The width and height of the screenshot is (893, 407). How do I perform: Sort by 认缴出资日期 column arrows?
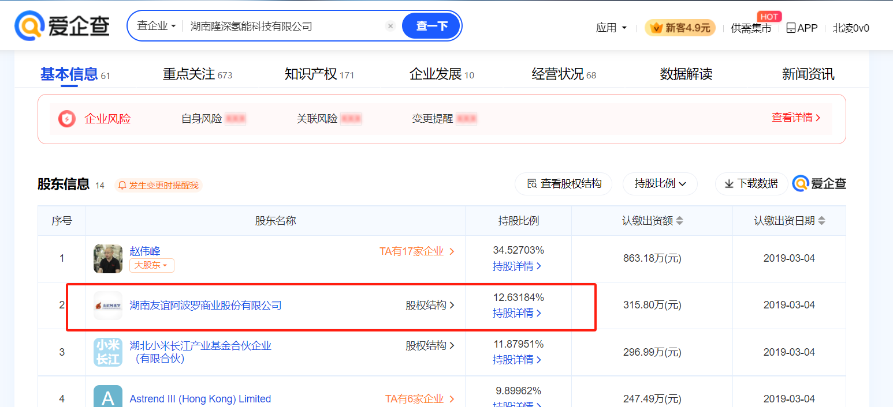tap(821, 221)
